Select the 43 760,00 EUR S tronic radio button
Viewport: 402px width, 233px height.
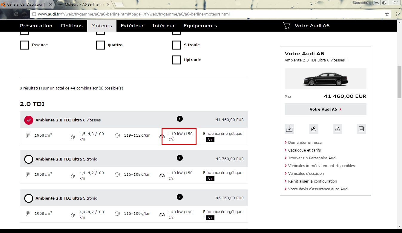tap(29, 159)
